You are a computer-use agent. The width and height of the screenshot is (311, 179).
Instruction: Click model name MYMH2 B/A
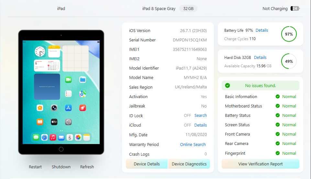pyautogui.click(x=195, y=78)
